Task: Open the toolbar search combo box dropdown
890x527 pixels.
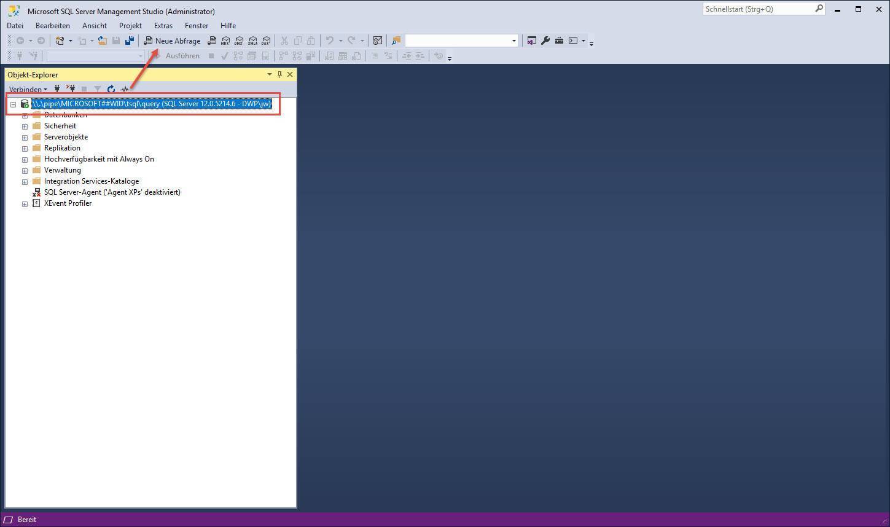Action: [x=514, y=41]
